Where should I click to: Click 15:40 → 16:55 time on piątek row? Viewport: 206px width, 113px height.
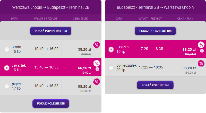tap(46, 86)
